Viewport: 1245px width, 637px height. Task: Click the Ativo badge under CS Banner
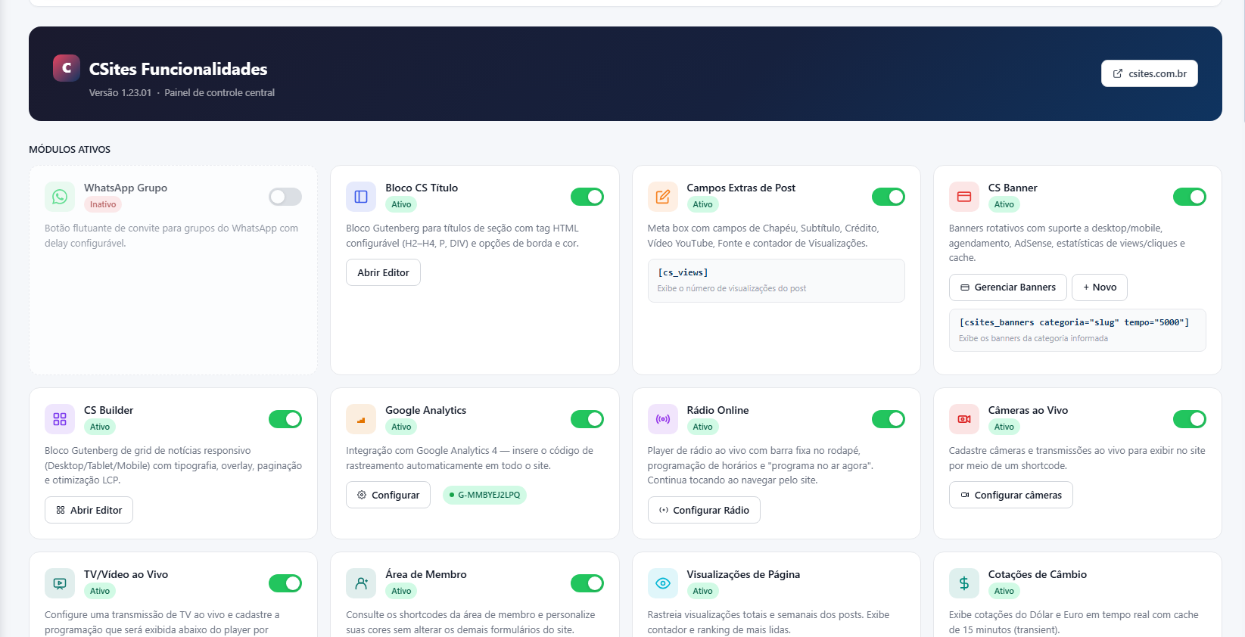coord(1004,204)
